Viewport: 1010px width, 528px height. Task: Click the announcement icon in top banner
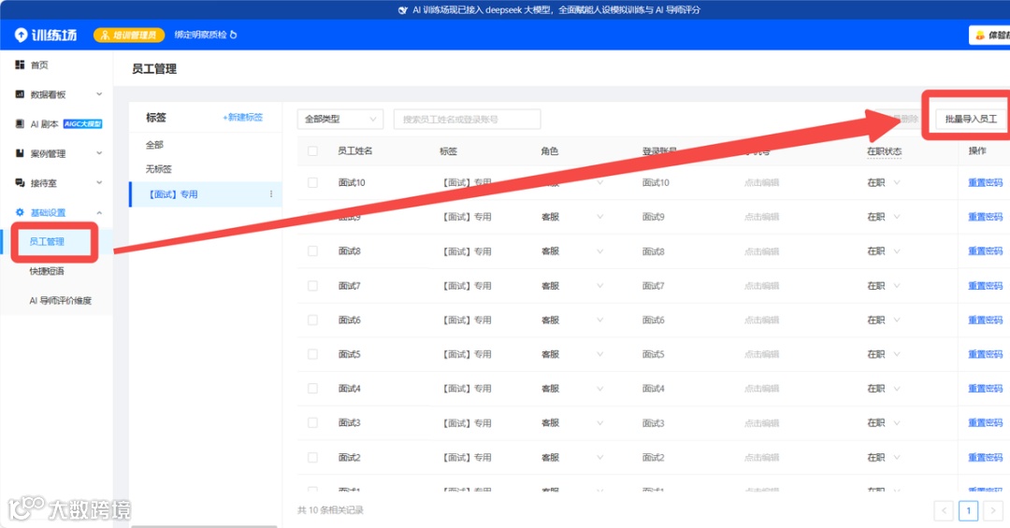click(x=402, y=9)
